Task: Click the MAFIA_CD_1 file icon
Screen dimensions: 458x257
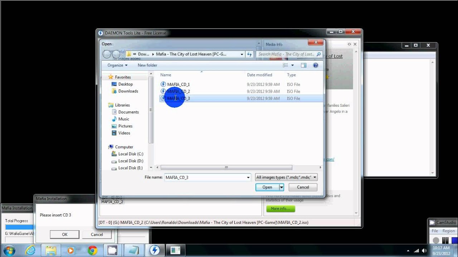Action: point(163,85)
